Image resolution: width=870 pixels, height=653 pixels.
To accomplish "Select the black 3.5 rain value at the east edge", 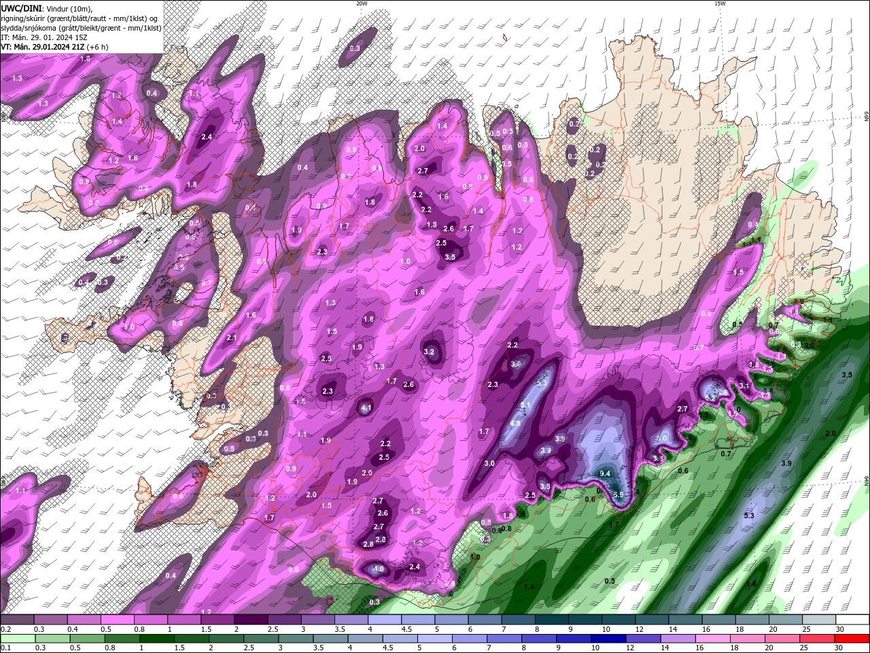I will coord(847,375).
